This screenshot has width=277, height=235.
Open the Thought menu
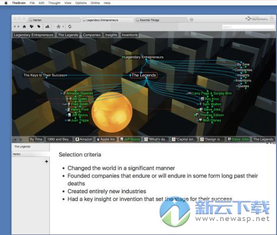[54, 3]
